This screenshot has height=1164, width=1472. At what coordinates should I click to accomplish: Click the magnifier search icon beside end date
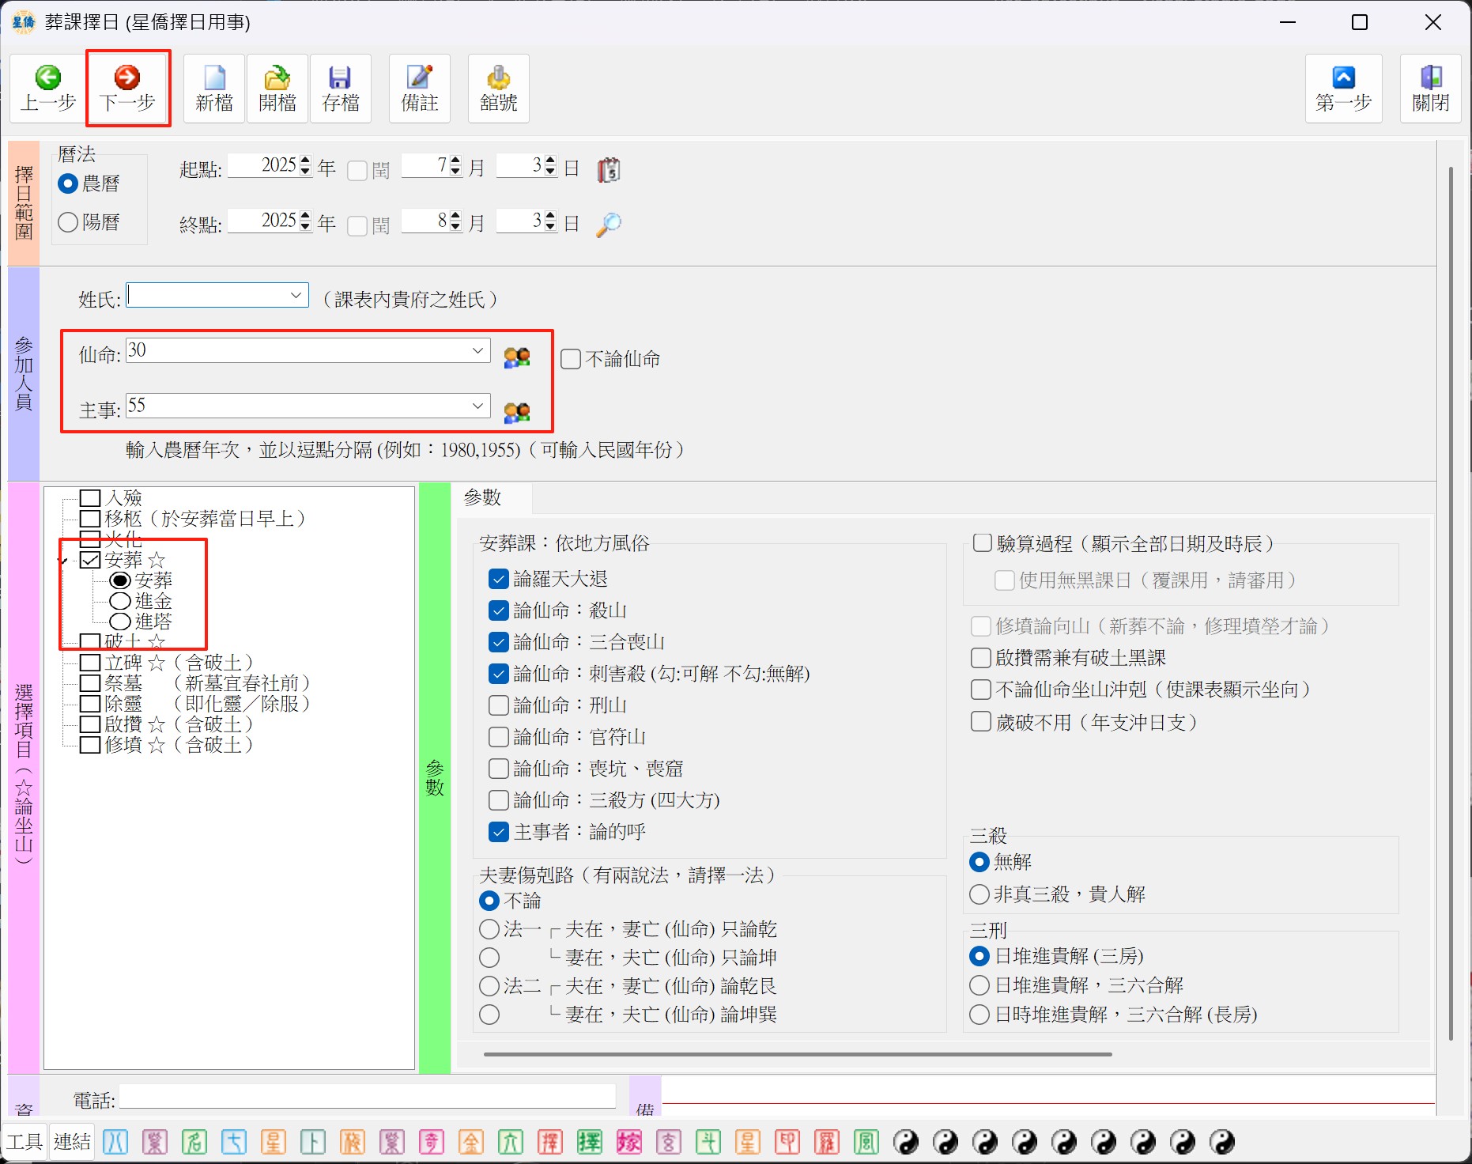pos(608,225)
